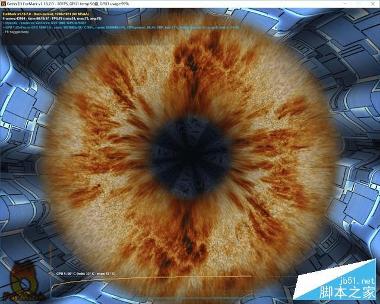Click the 'F1: toggle help' line
The width and height of the screenshot is (380, 304).
click(x=17, y=32)
